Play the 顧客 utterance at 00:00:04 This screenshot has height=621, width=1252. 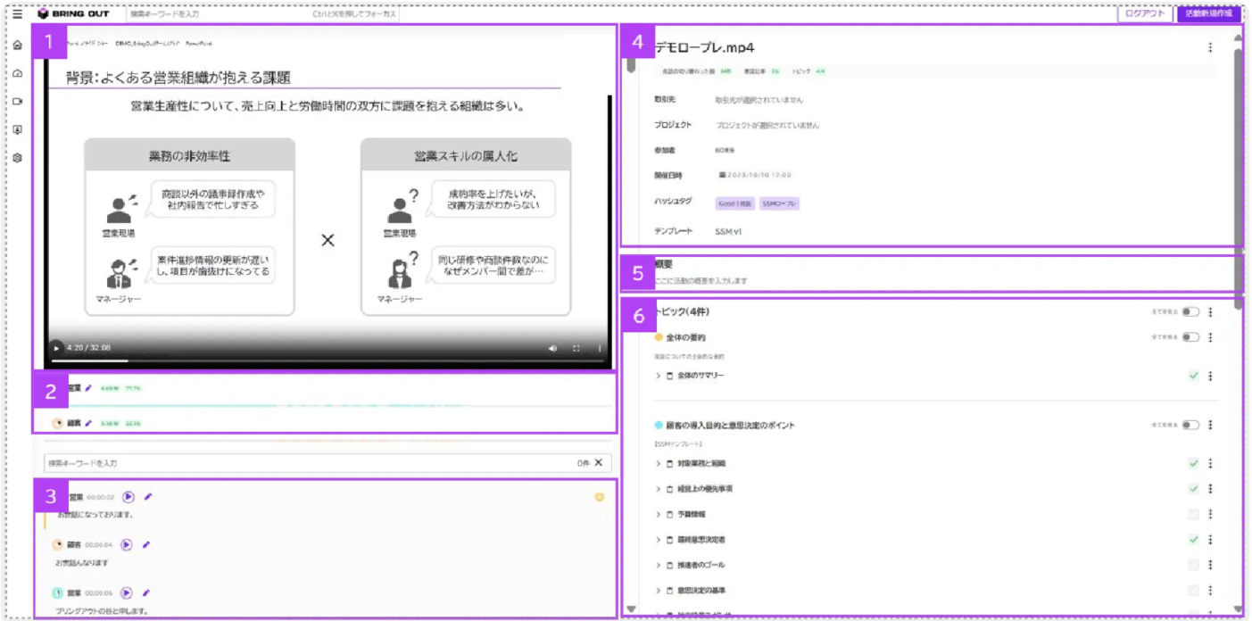127,544
